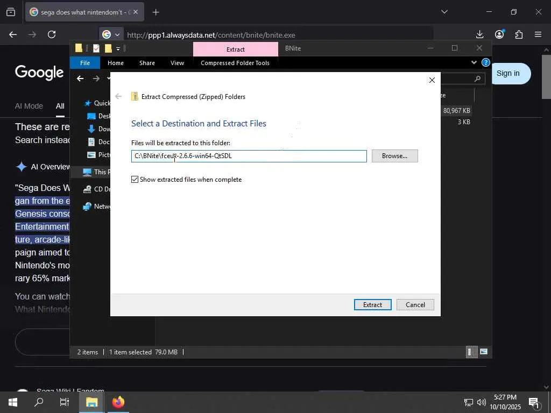Click the Explorer search magnifier icon

pos(477,79)
